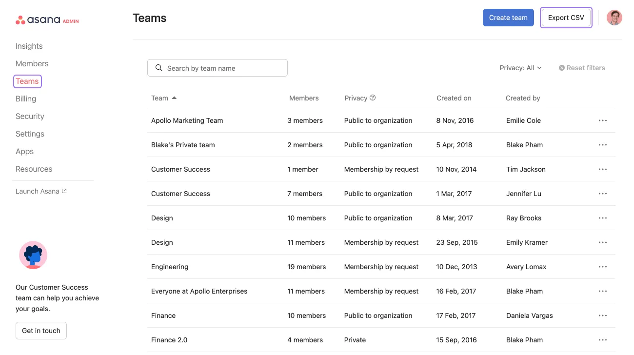Open the user profile avatar menu

click(x=614, y=18)
